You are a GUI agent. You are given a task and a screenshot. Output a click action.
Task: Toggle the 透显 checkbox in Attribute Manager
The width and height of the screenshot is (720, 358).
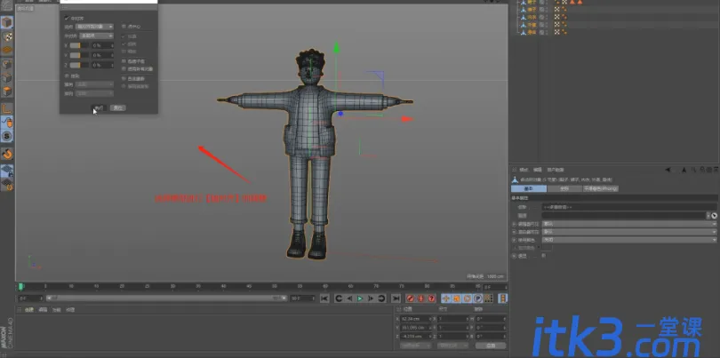click(x=544, y=256)
